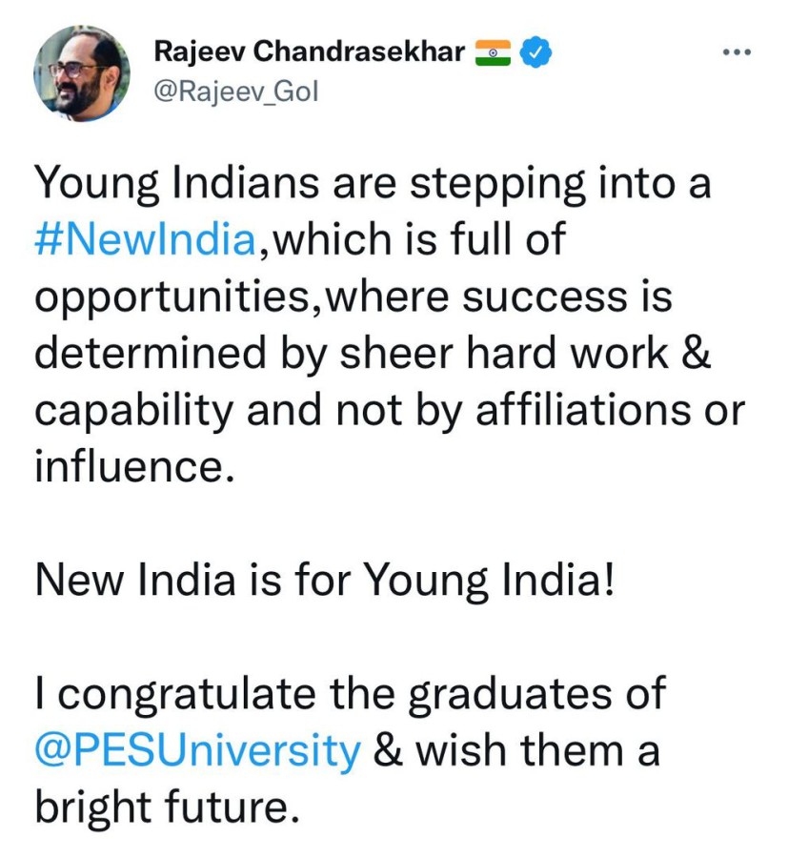This screenshot has width=788, height=858.
Task: Click the text "which is full of"
Action: pyautogui.click(x=414, y=240)
